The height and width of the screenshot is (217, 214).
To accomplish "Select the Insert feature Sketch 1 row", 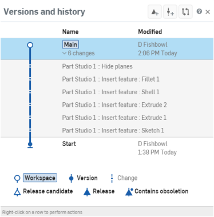I will pyautogui.click(x=107, y=130).
